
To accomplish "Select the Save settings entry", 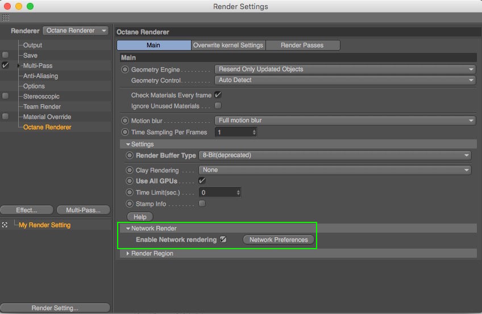I will pyautogui.click(x=30, y=55).
